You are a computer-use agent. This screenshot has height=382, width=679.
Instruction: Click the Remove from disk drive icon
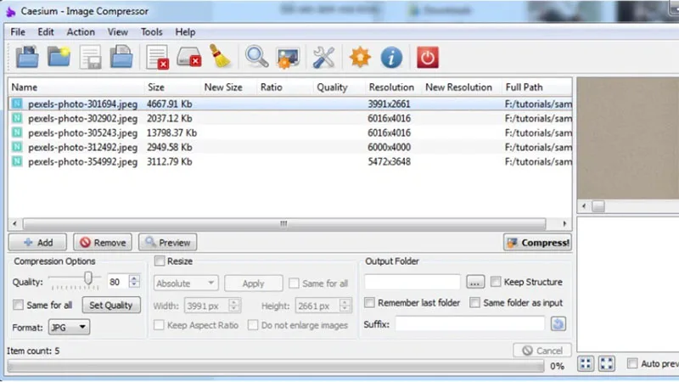tap(189, 57)
